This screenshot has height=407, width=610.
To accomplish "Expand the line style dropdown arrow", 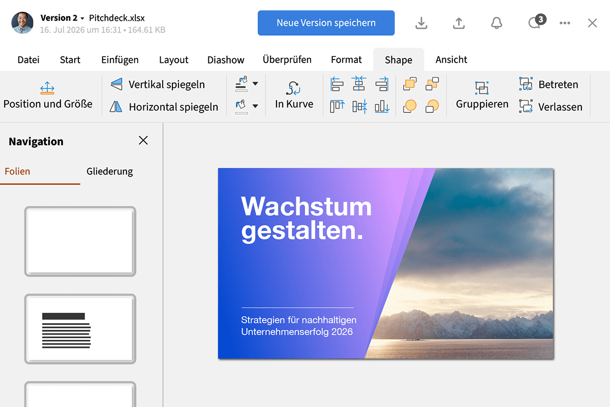I will pyautogui.click(x=255, y=85).
